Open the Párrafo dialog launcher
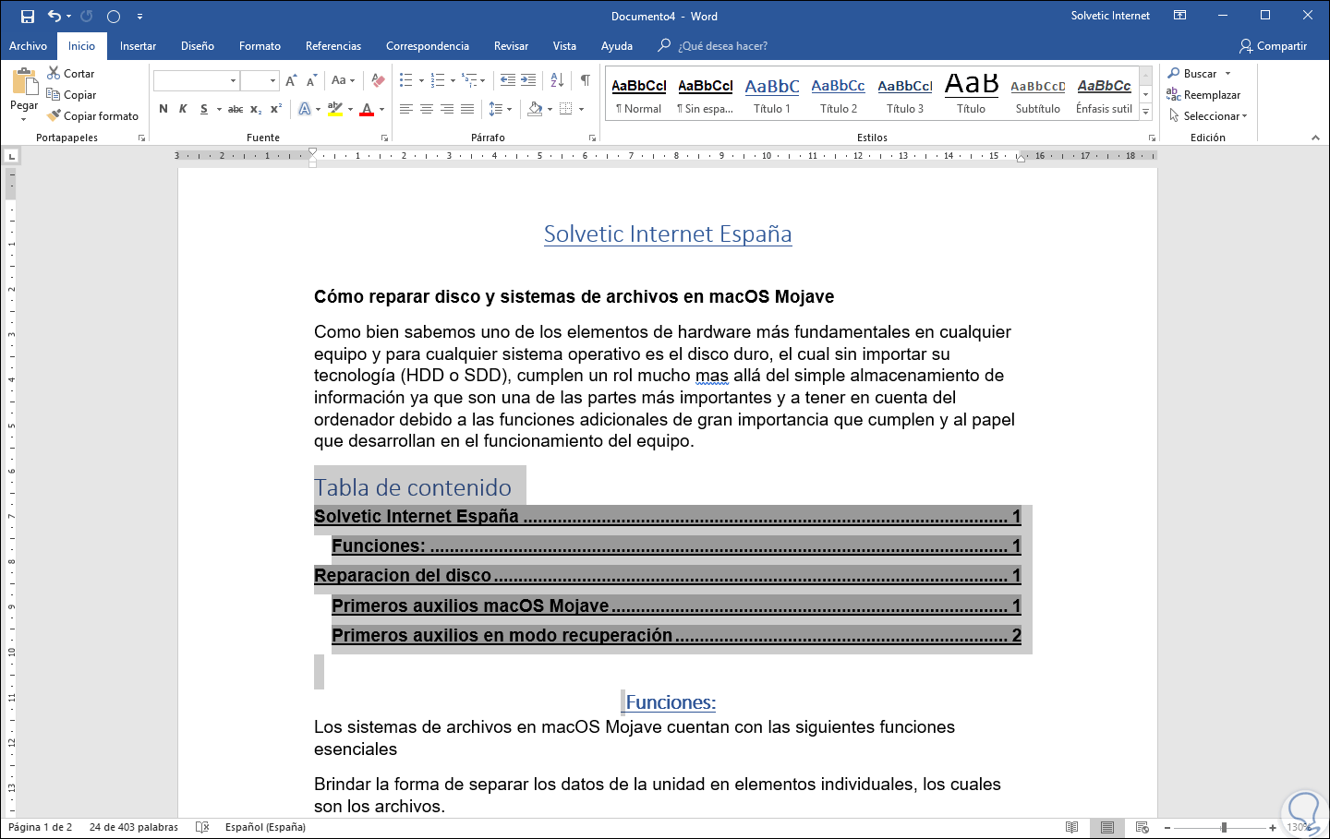The image size is (1330, 839). tap(592, 138)
